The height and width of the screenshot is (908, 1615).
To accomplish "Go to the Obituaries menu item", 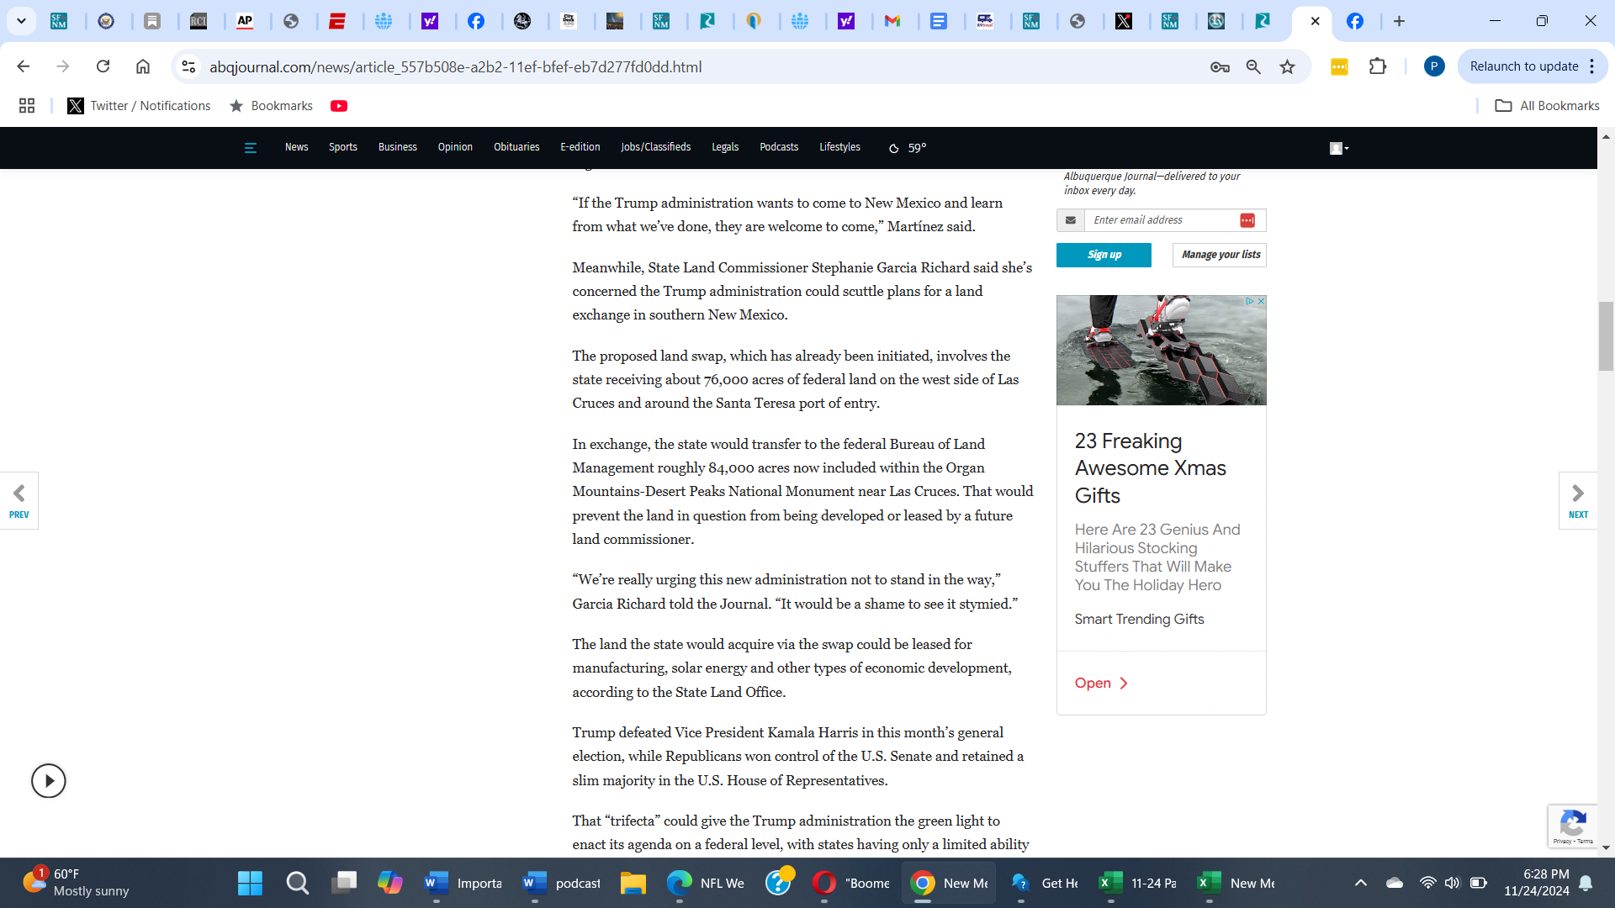I will [516, 147].
